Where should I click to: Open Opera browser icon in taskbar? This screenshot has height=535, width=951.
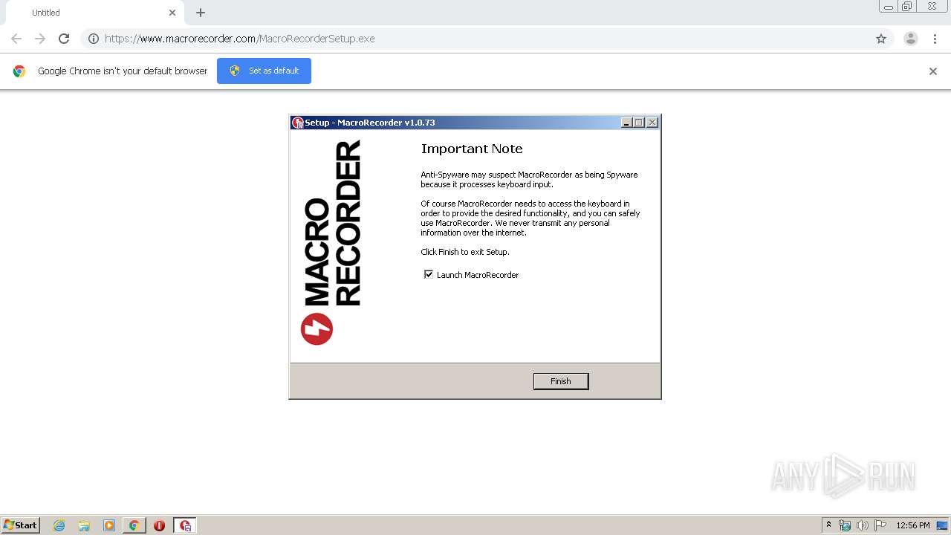[159, 525]
